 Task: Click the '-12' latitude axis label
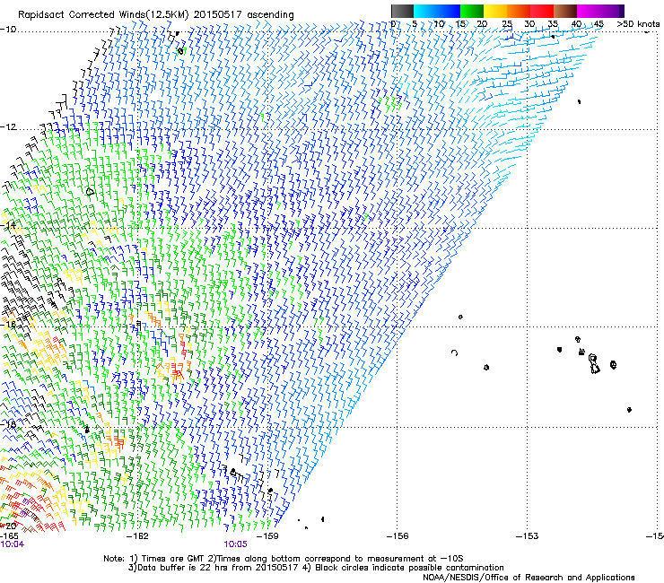click(8, 127)
